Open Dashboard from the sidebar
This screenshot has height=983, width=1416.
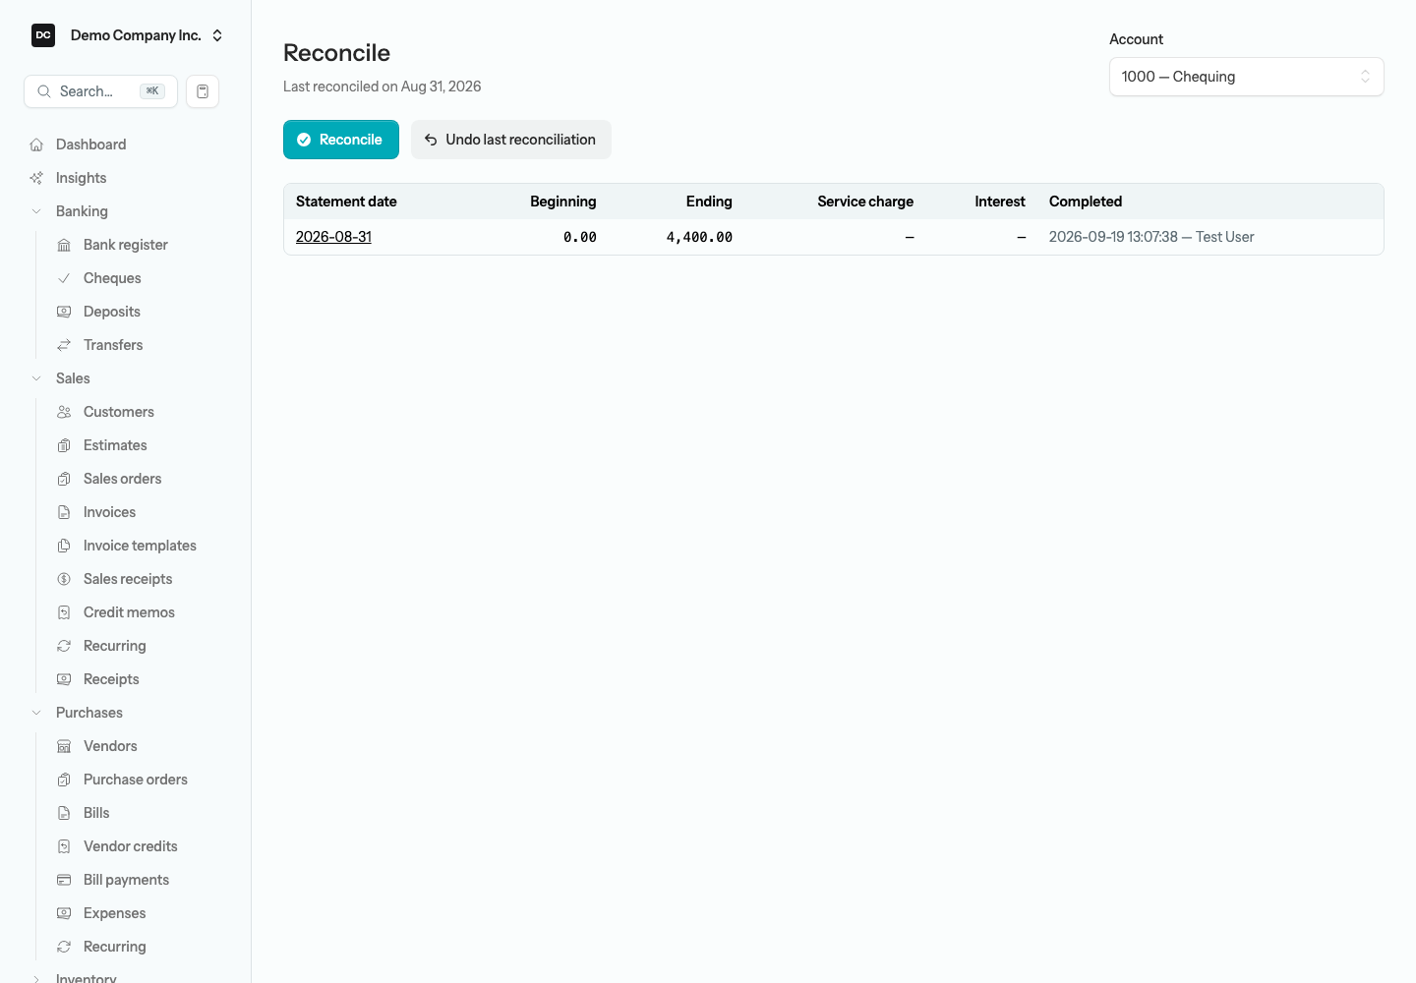90,145
